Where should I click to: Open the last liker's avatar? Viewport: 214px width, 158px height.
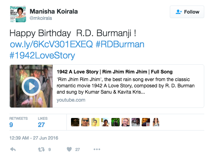point(156,122)
